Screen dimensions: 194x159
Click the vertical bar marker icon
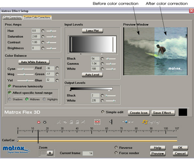tap(111, 122)
